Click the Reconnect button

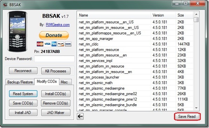point(23,71)
